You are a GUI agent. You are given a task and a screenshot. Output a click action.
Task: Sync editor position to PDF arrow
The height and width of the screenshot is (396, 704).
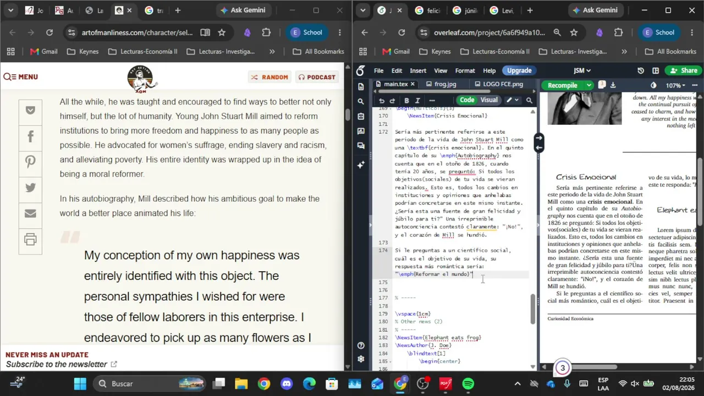(x=539, y=138)
